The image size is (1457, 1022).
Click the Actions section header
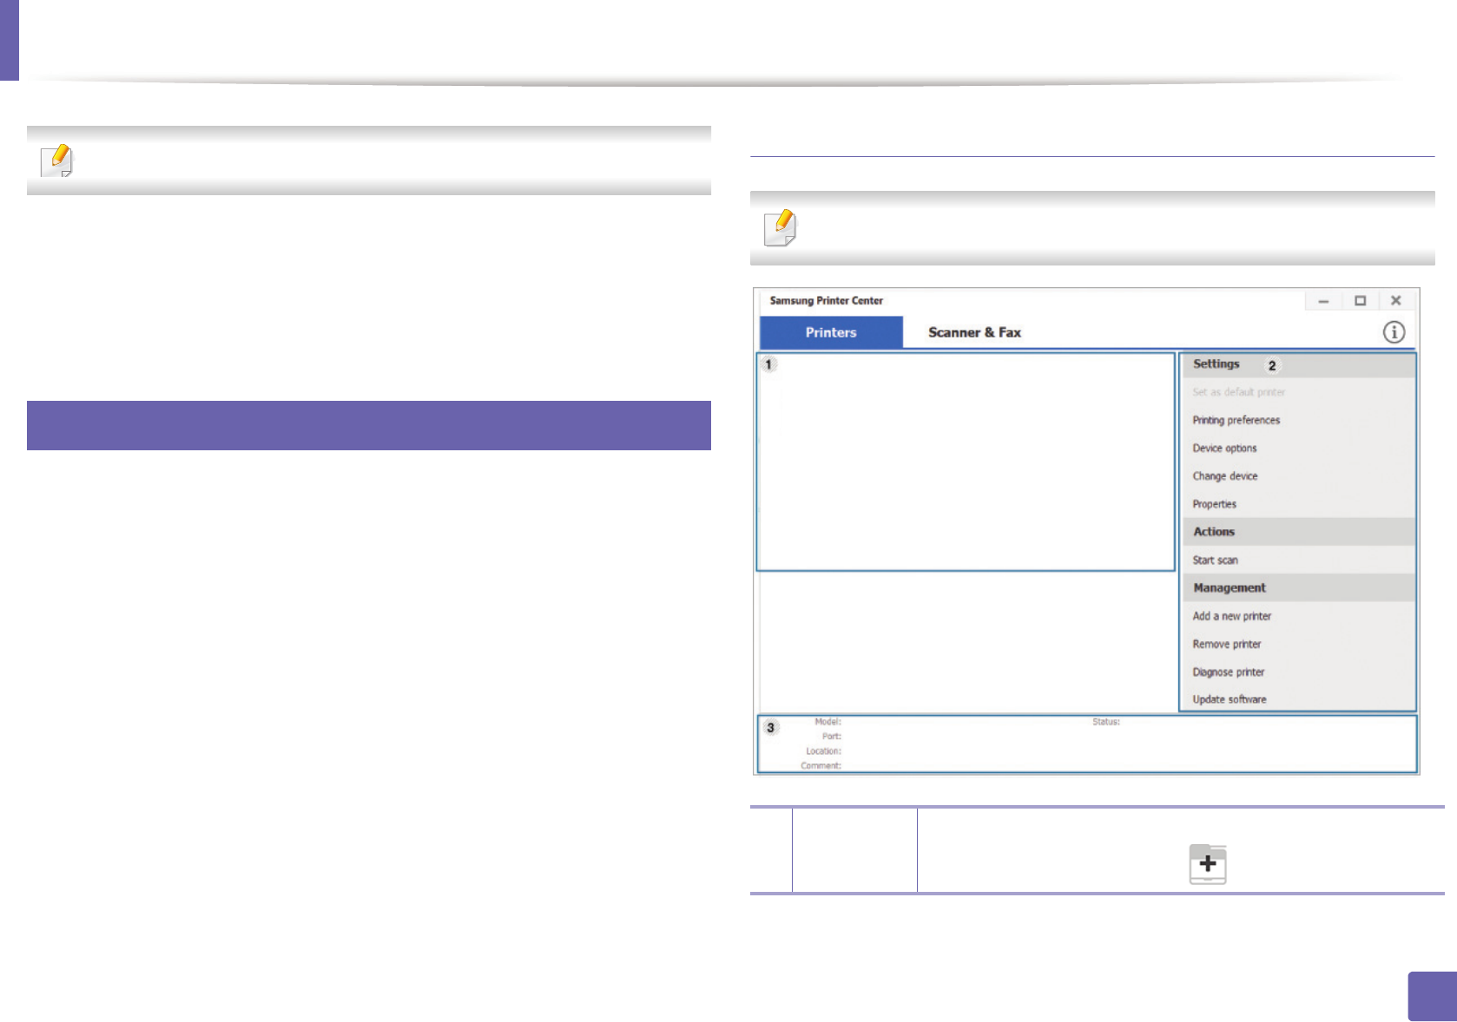[1299, 532]
